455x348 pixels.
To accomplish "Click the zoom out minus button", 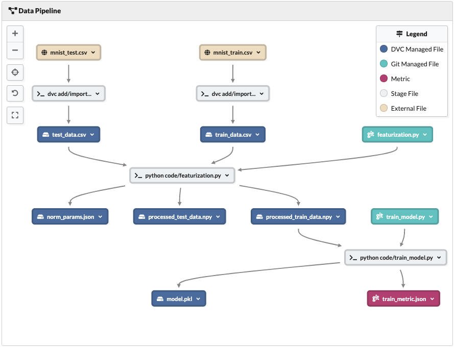I will coord(15,50).
